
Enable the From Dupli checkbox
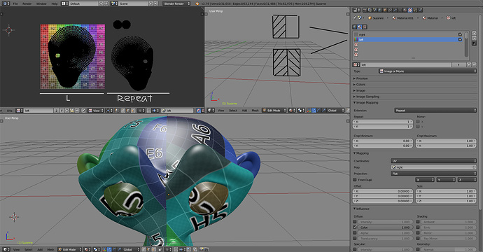click(355, 180)
